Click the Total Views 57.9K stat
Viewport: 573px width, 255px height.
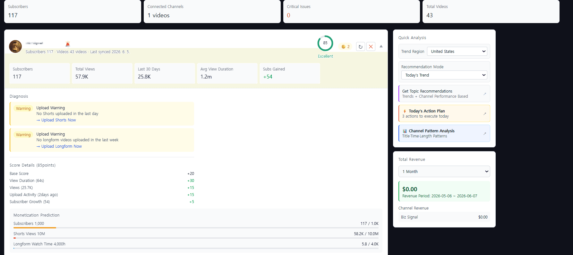[x=102, y=73]
